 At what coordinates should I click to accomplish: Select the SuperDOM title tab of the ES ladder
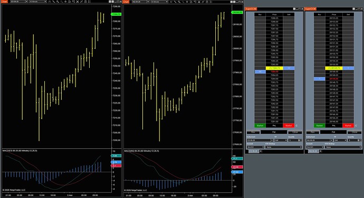251,9
